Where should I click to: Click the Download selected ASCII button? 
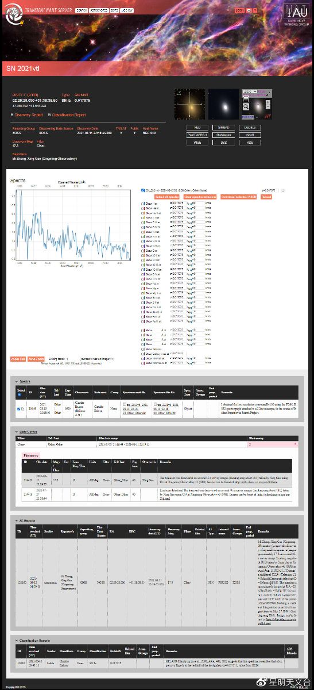tap(239, 197)
